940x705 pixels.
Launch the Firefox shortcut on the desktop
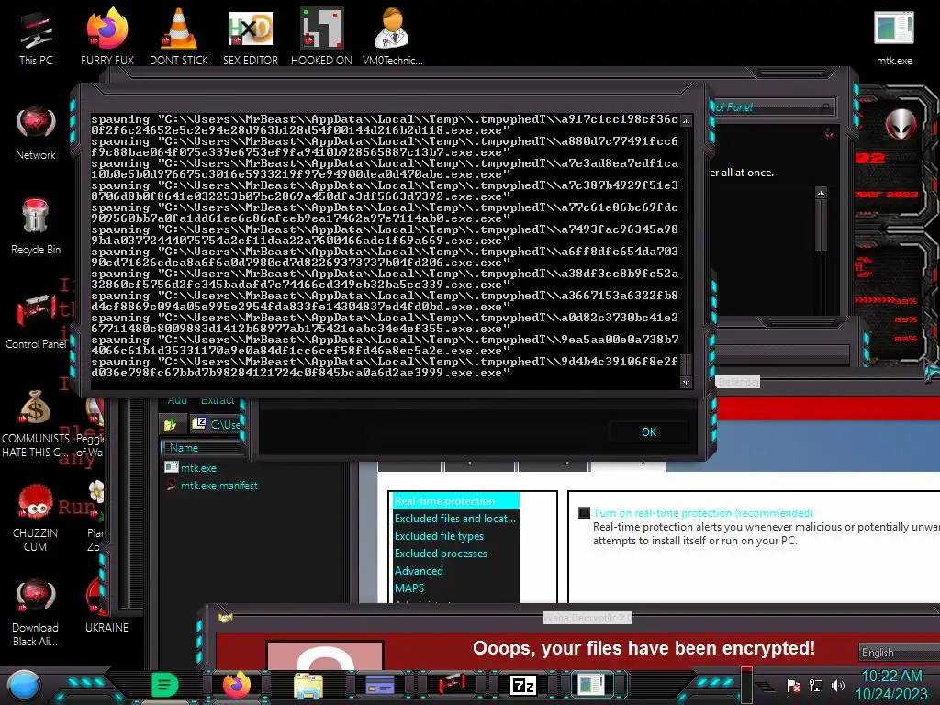point(107,39)
